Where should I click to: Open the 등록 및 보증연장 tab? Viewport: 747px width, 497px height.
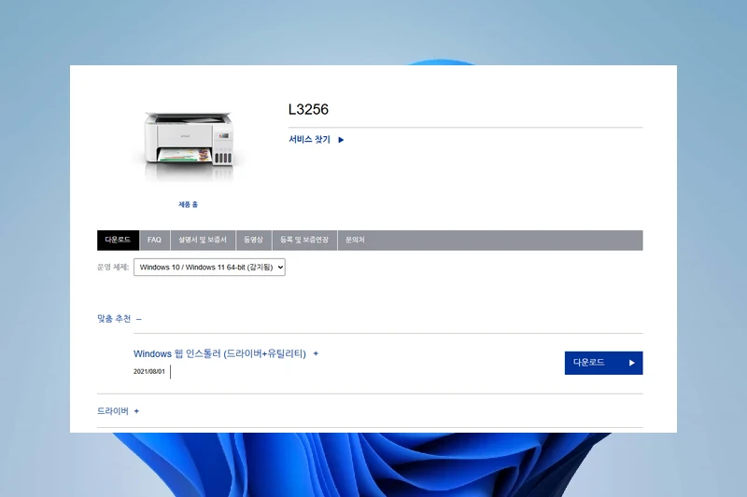point(304,241)
